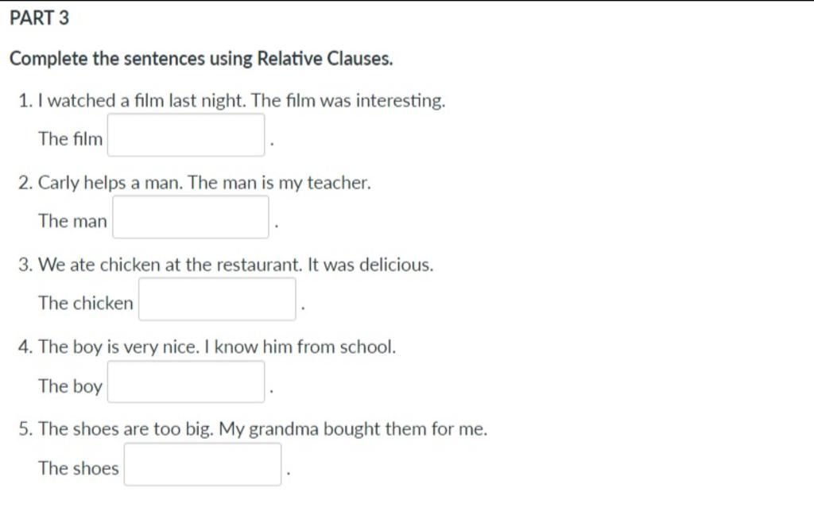The height and width of the screenshot is (531, 814).
Task: Click the "The man" label before the box
Action: pyautogui.click(x=72, y=221)
